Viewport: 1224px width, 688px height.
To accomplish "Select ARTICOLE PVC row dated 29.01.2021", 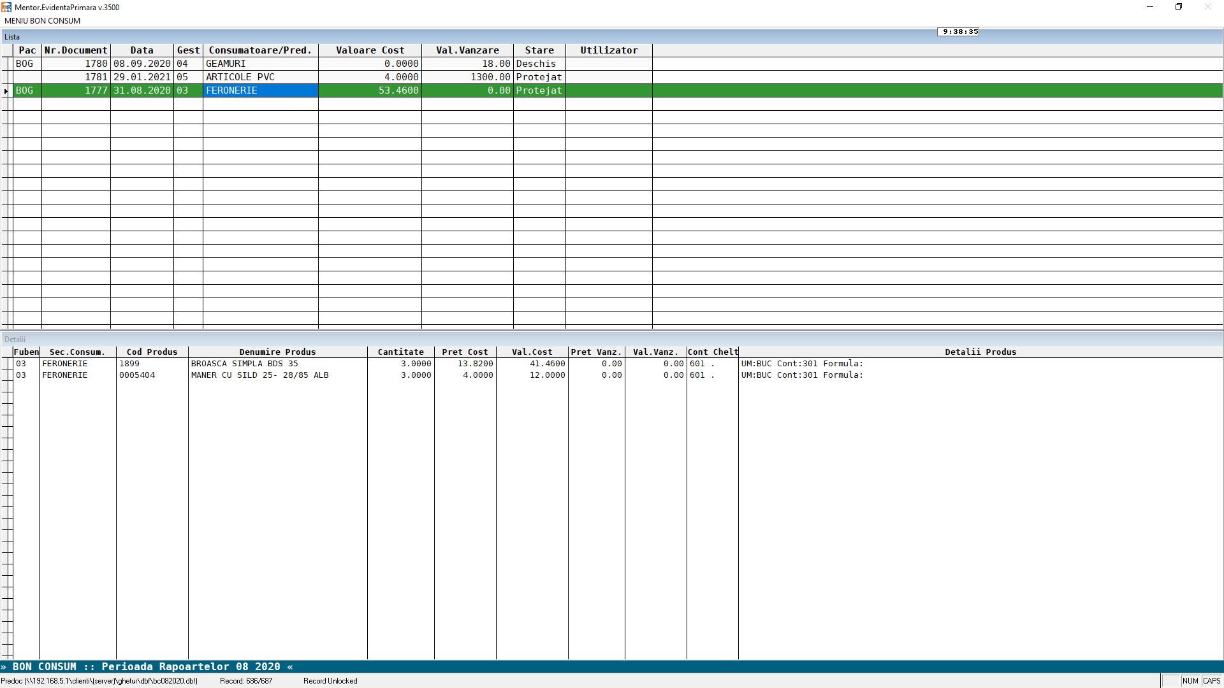I will pos(240,77).
